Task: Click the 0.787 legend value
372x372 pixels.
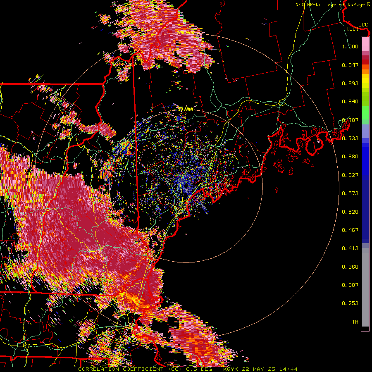Action: point(350,120)
